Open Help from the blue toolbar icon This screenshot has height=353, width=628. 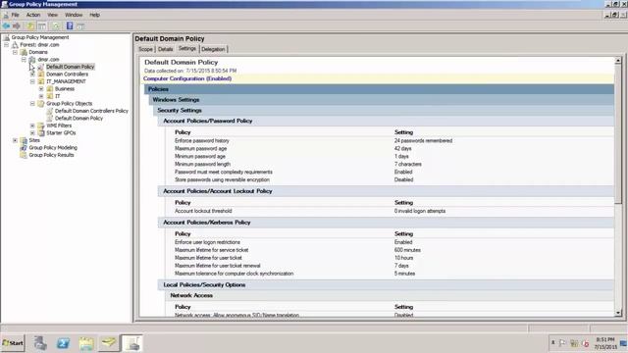point(70,26)
